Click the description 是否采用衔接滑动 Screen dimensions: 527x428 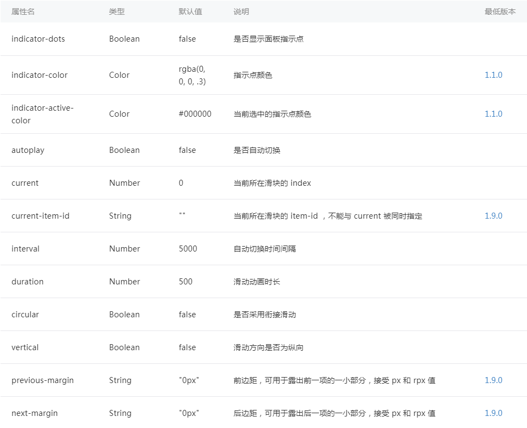[264, 315]
